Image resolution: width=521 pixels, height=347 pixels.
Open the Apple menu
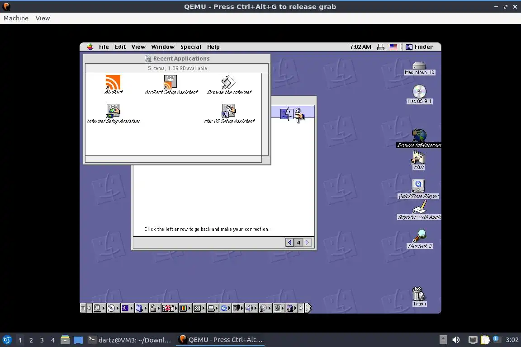click(90, 47)
